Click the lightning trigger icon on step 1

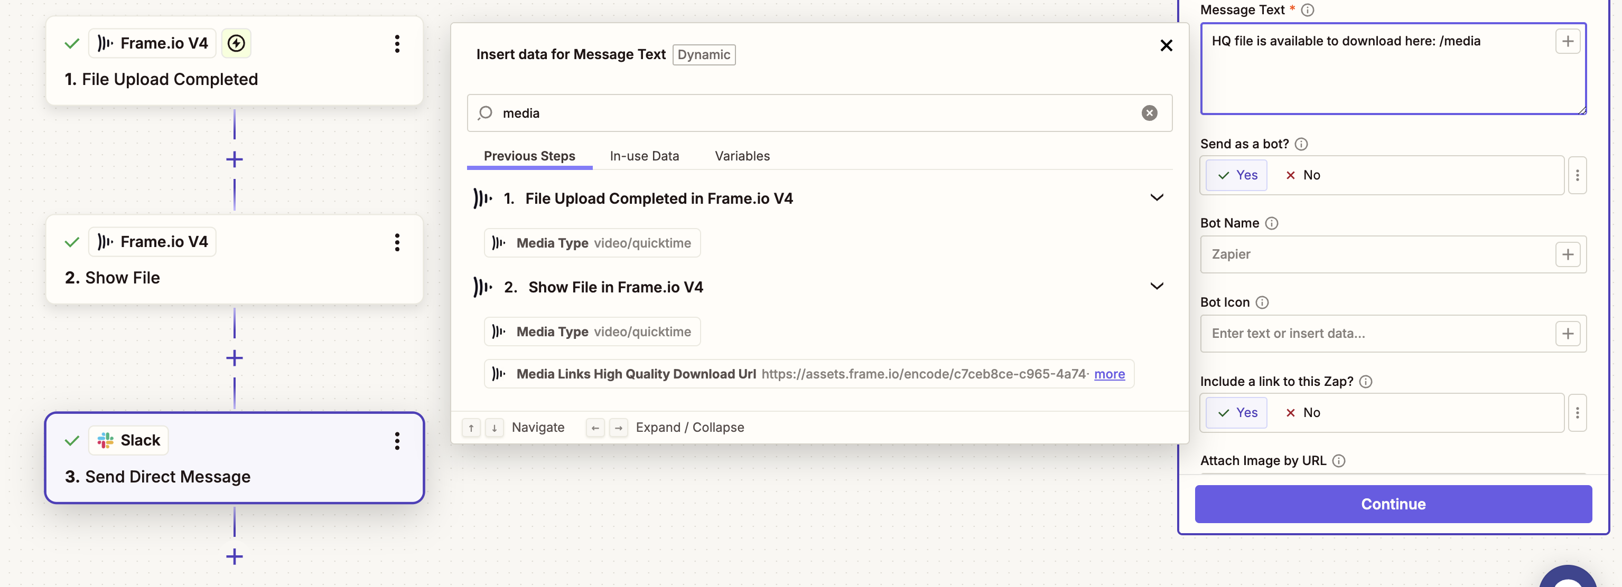(x=236, y=43)
